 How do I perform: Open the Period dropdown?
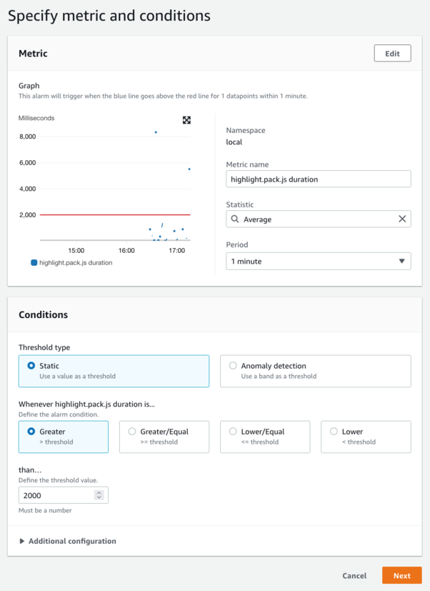pyautogui.click(x=318, y=262)
